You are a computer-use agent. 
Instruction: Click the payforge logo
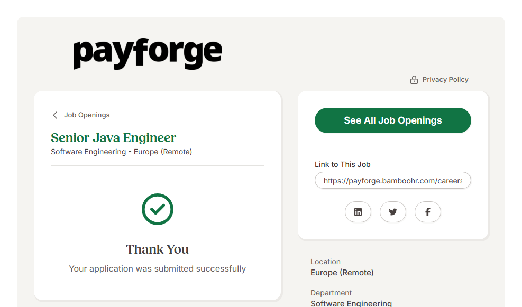point(148,53)
